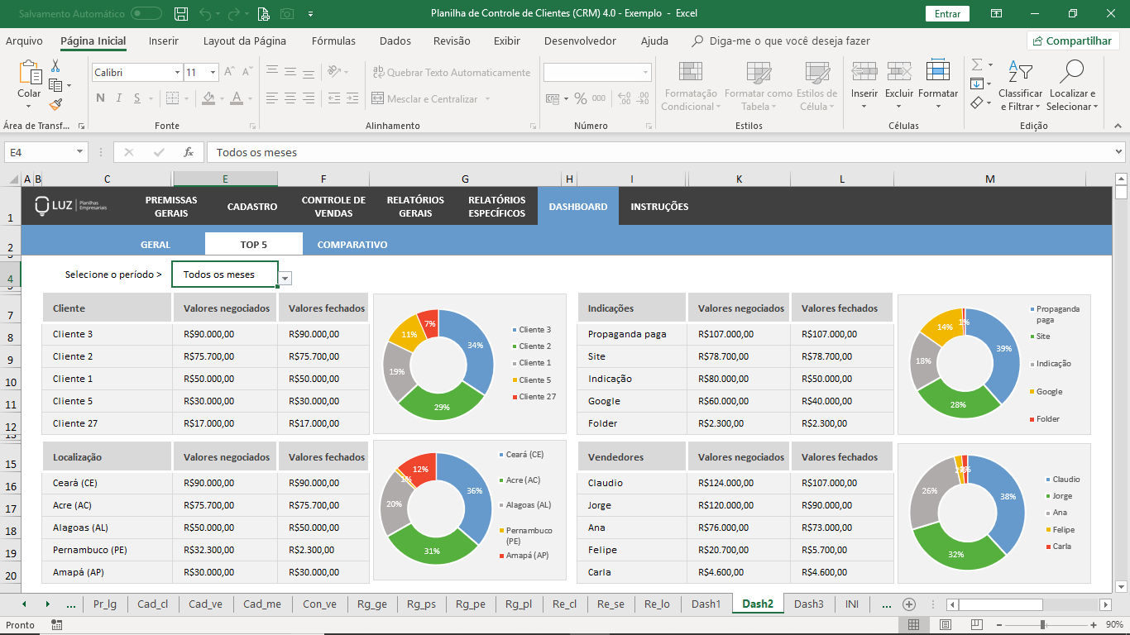Open the period selection dropdown arrow

285,279
